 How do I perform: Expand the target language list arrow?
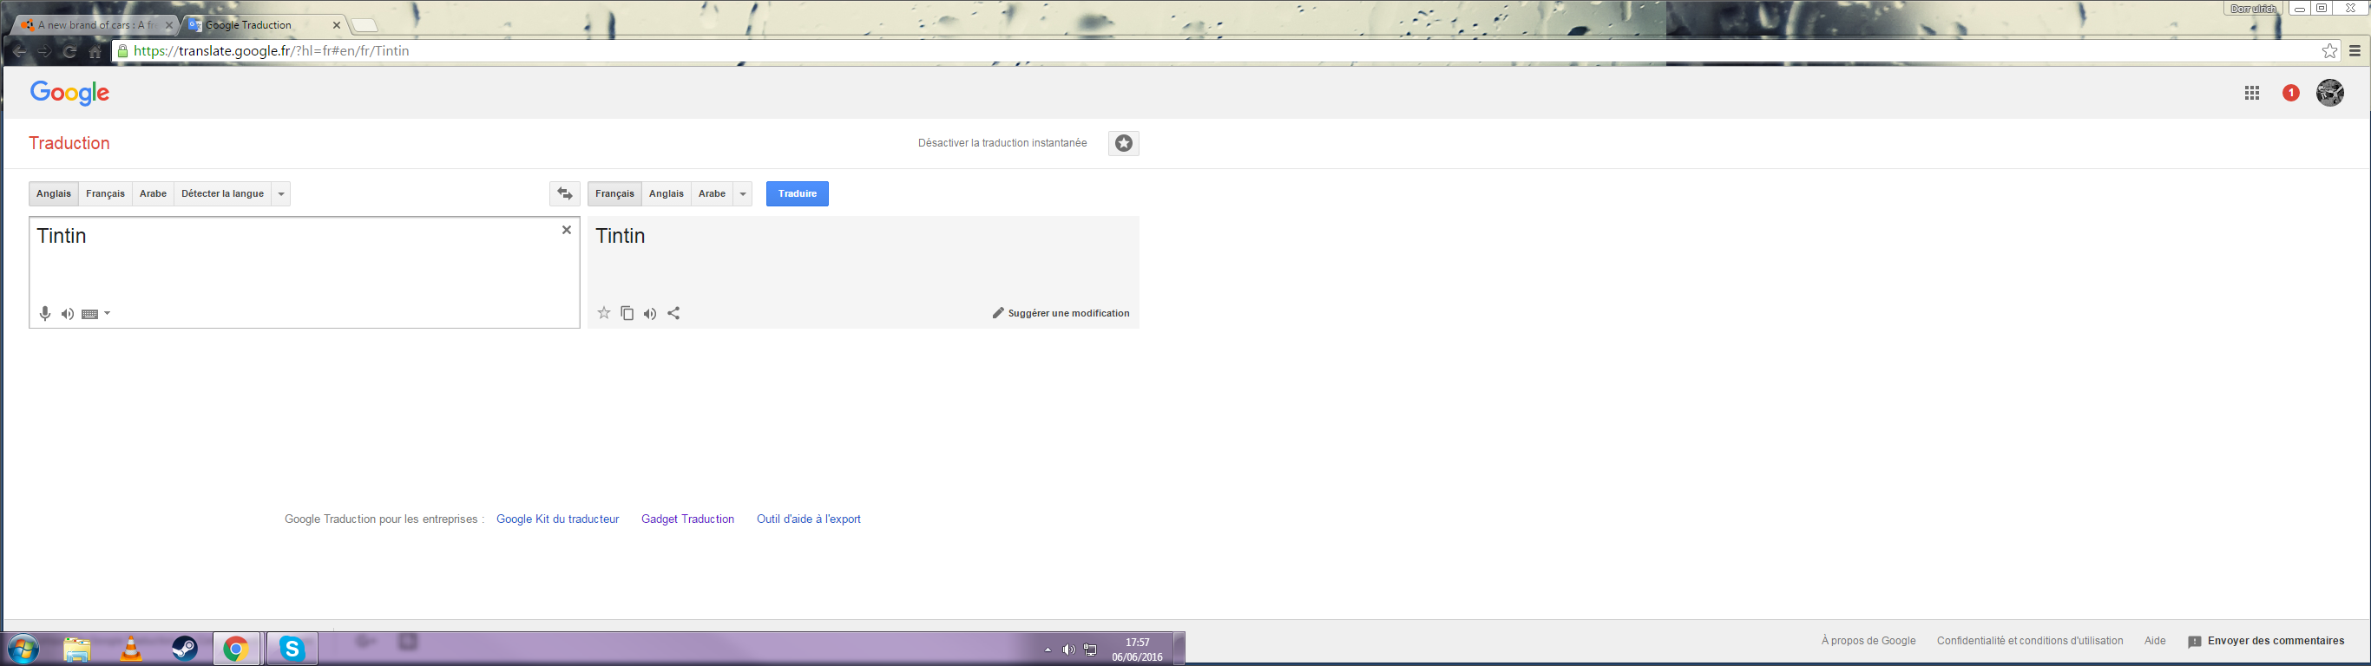743,194
